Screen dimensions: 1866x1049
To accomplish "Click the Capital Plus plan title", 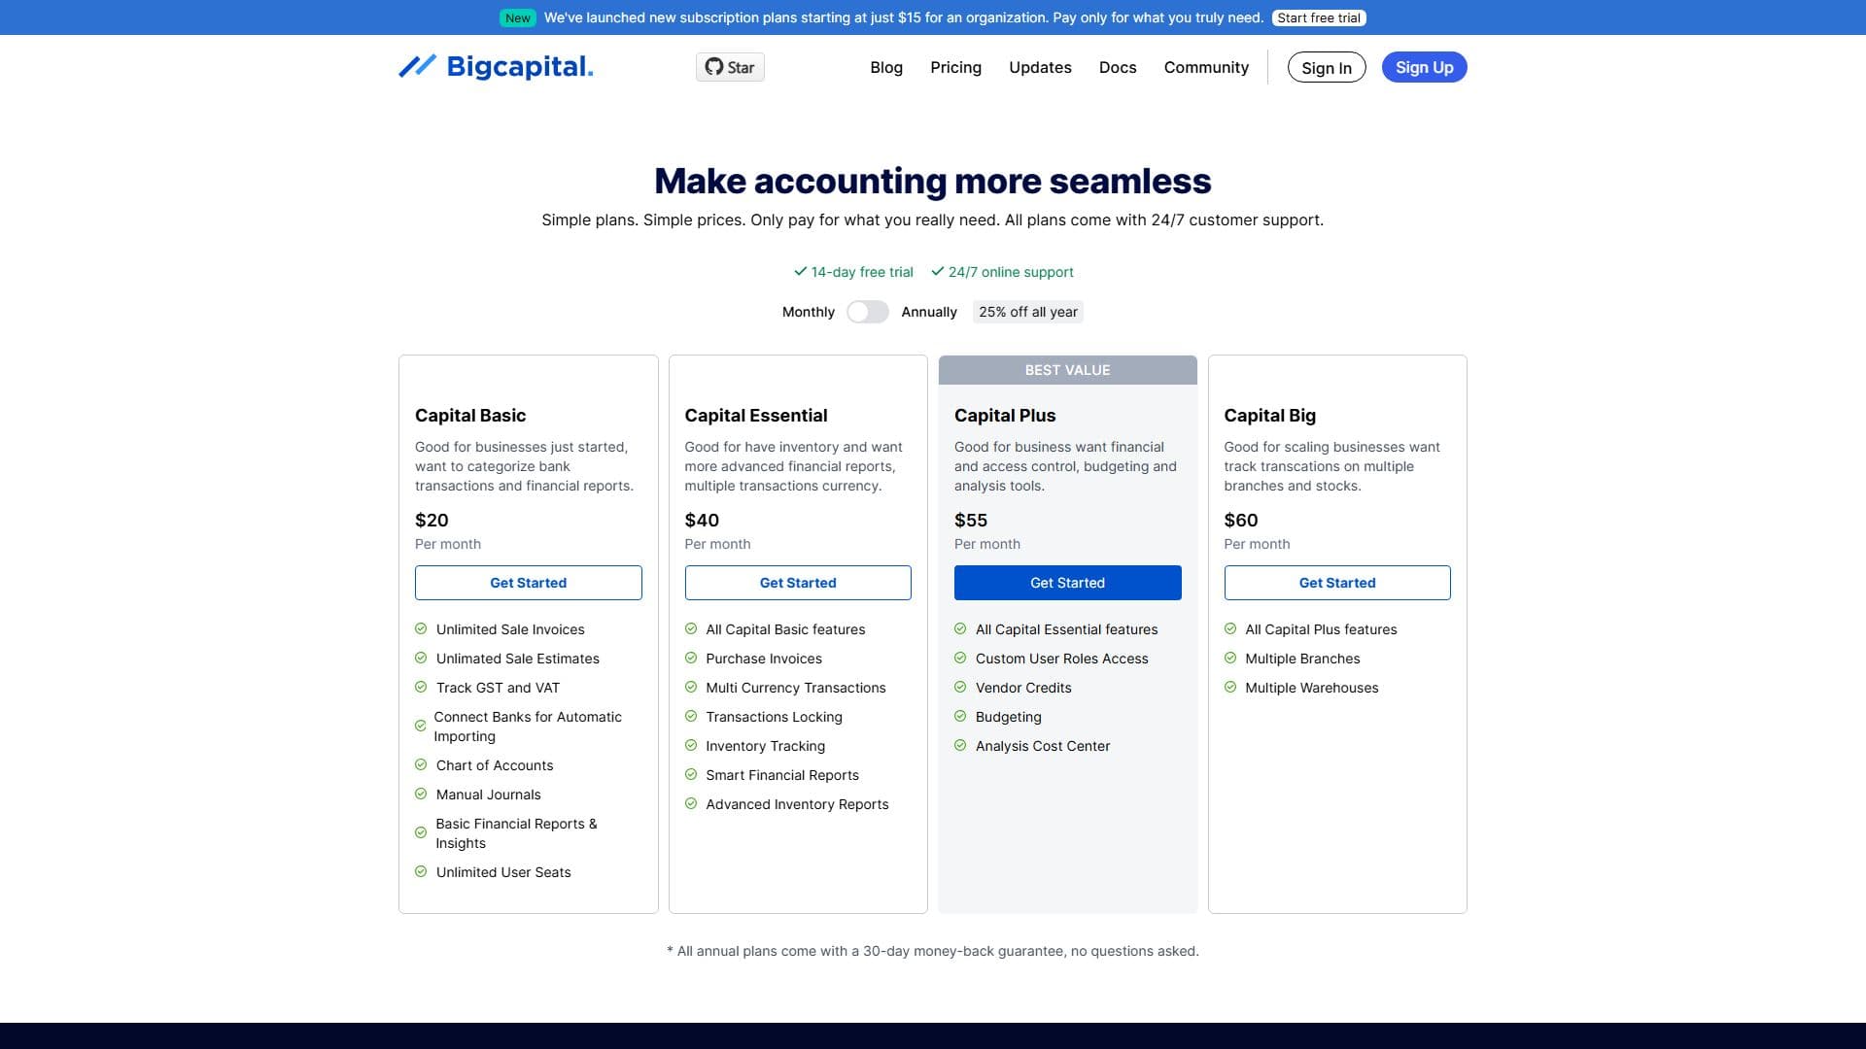I will coord(1005,415).
